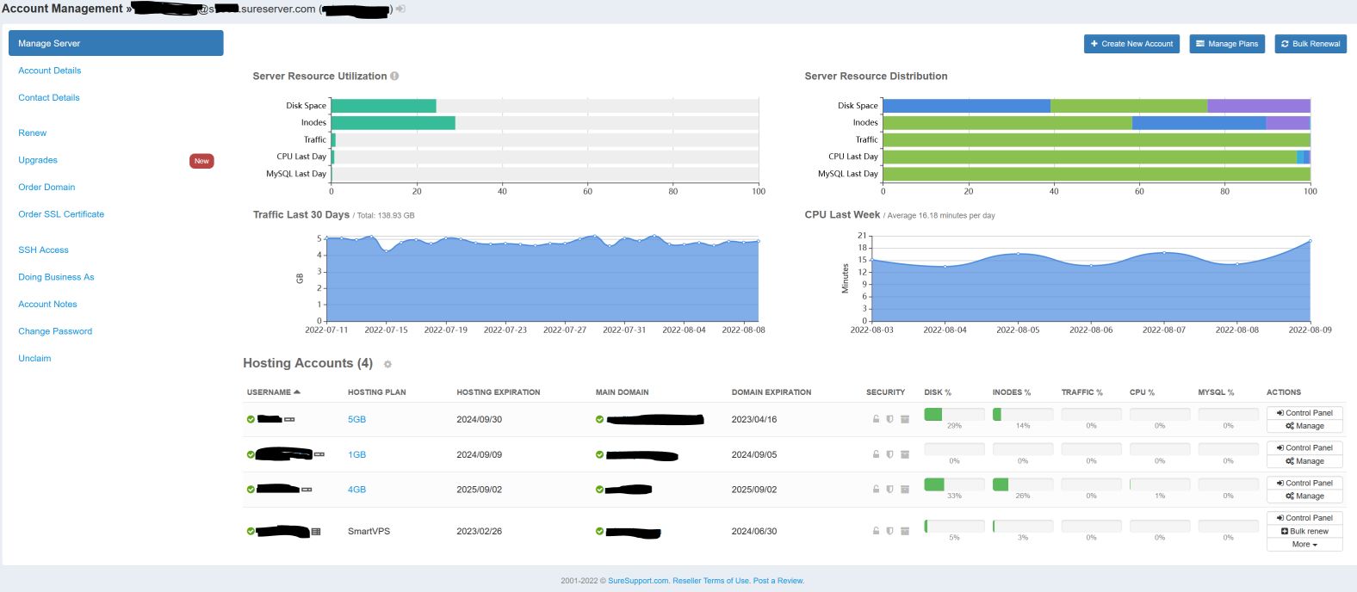Image resolution: width=1357 pixels, height=592 pixels.
Task: Click the Manage Plans button
Action: (1226, 44)
